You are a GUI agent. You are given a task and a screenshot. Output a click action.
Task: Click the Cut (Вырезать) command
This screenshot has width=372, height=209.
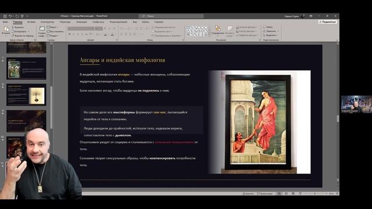[18, 27]
